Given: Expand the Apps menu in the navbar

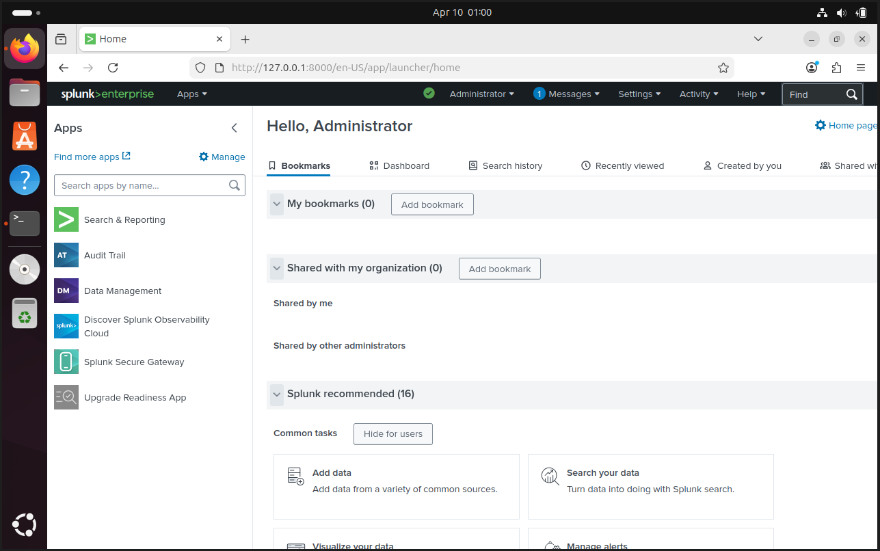Looking at the screenshot, I should tap(191, 94).
